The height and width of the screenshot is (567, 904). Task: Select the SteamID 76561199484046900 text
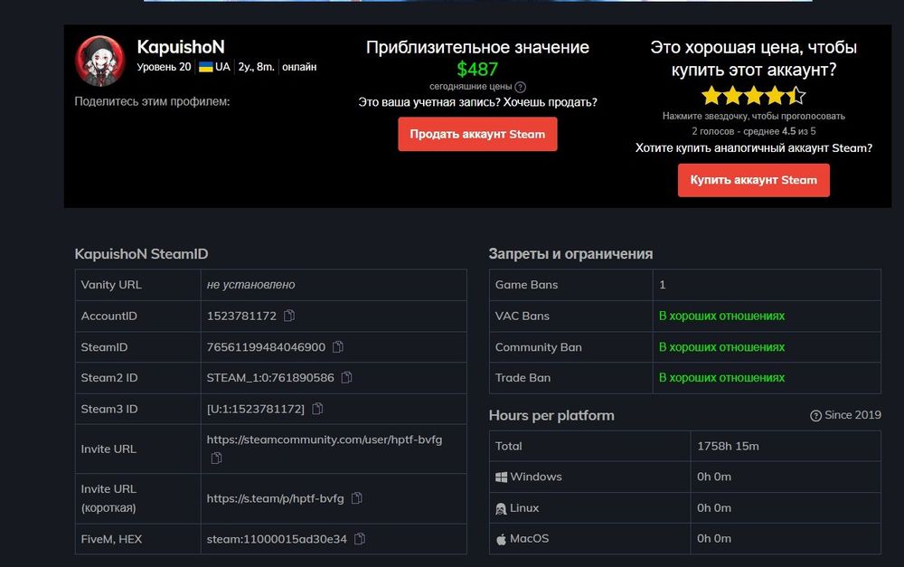266,346
